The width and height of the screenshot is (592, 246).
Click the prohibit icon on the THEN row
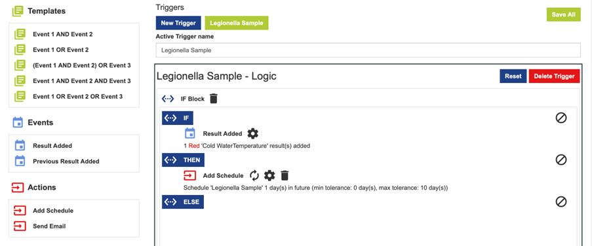pyautogui.click(x=561, y=160)
